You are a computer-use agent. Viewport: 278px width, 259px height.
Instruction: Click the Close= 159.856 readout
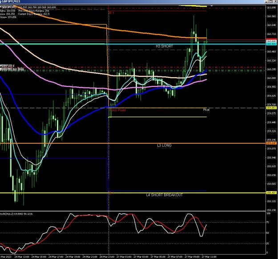click(8, 17)
